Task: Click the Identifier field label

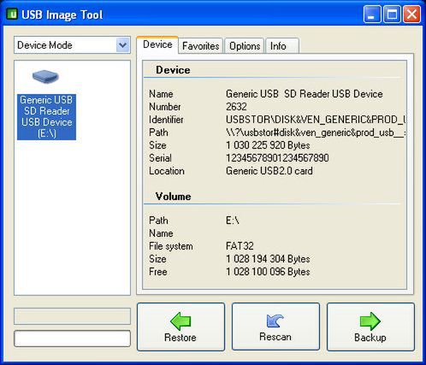Action: 166,120
